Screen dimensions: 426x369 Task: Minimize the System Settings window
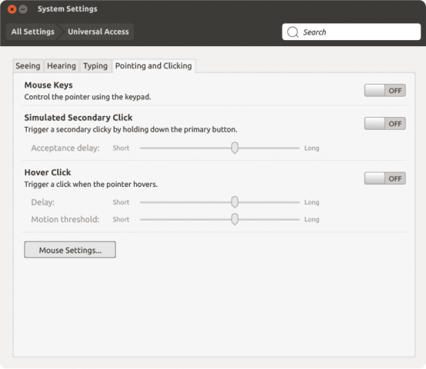click(23, 9)
